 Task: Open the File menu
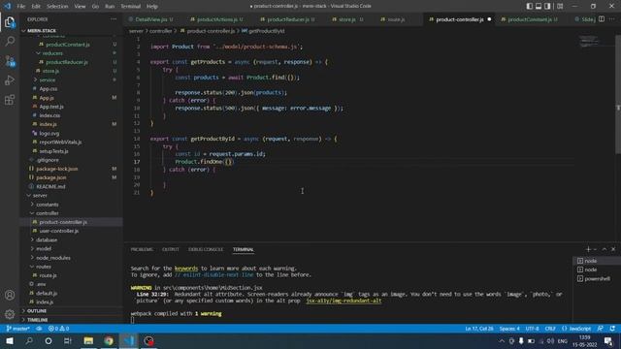pos(21,7)
